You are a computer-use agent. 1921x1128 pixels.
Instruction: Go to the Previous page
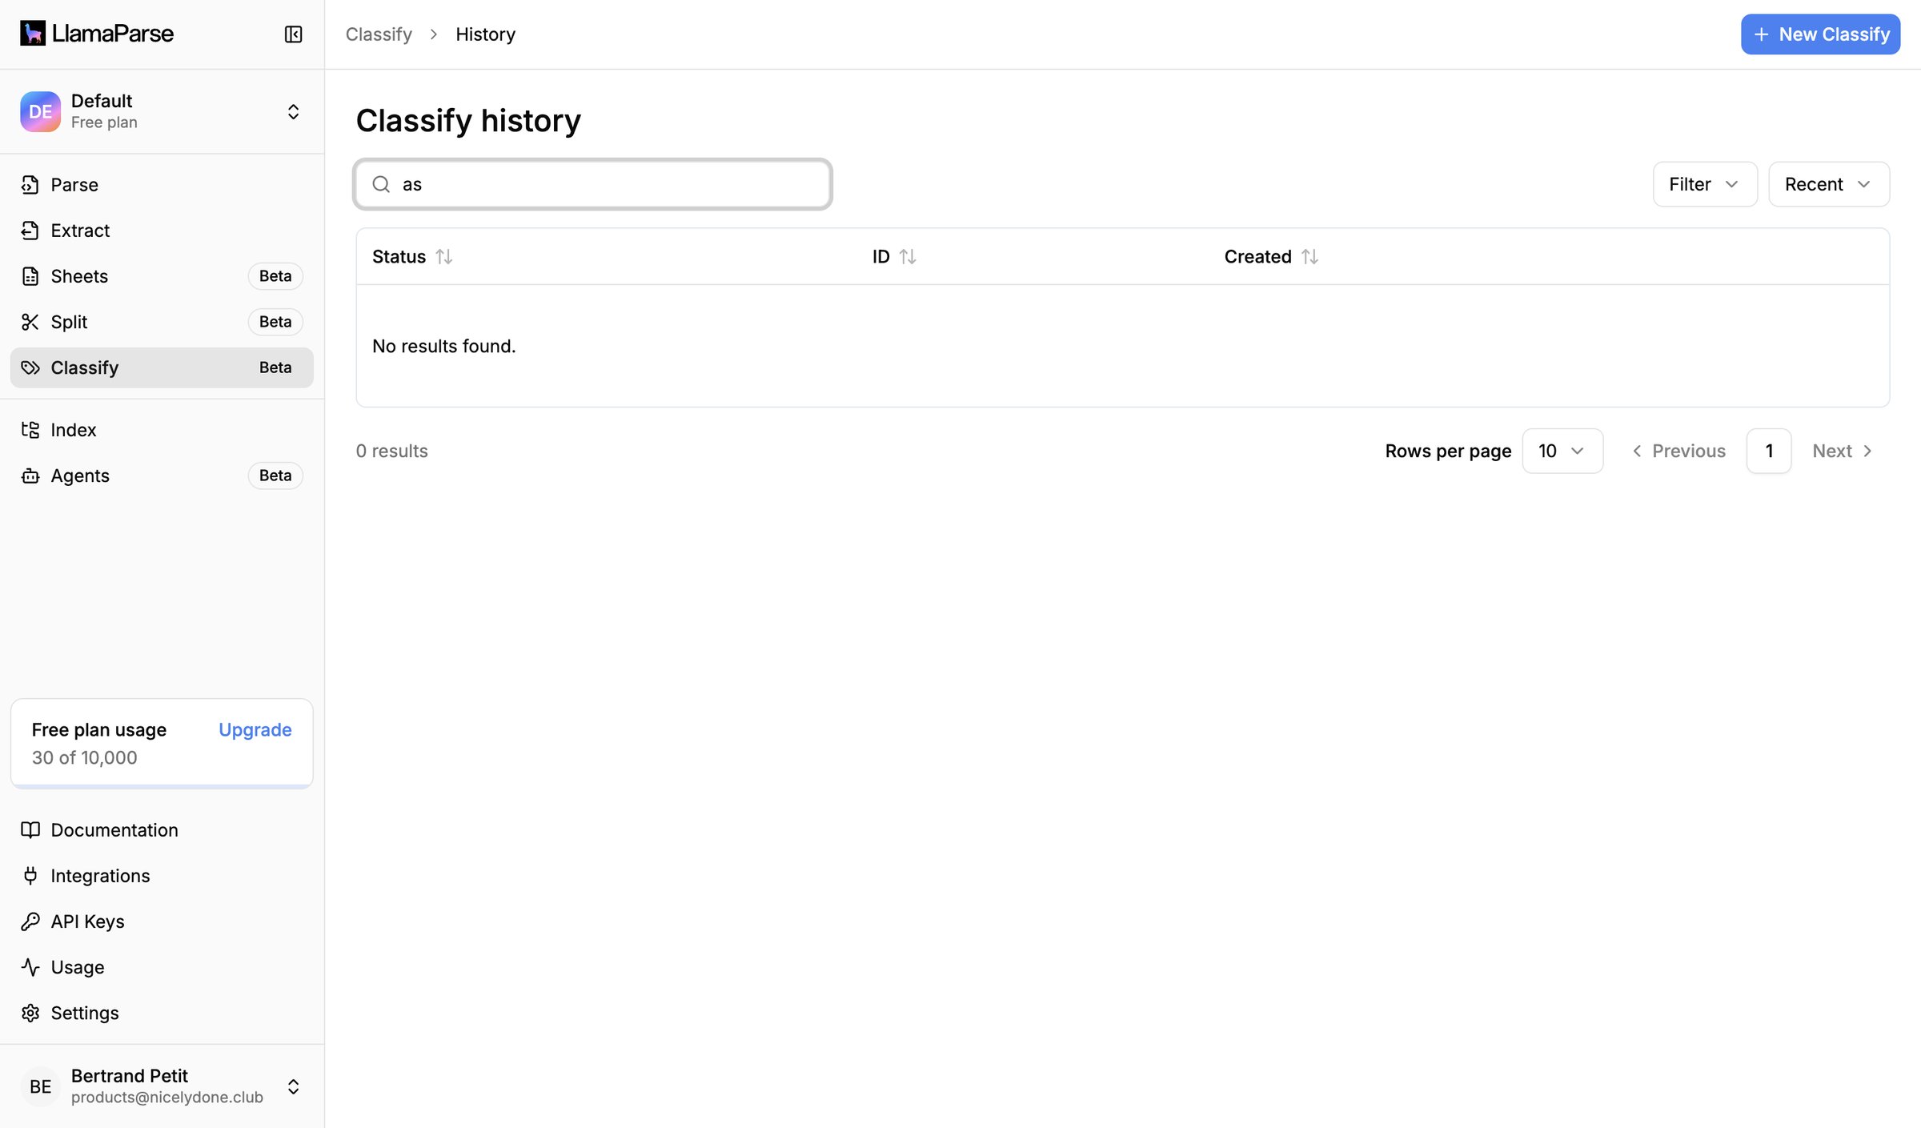click(x=1678, y=451)
